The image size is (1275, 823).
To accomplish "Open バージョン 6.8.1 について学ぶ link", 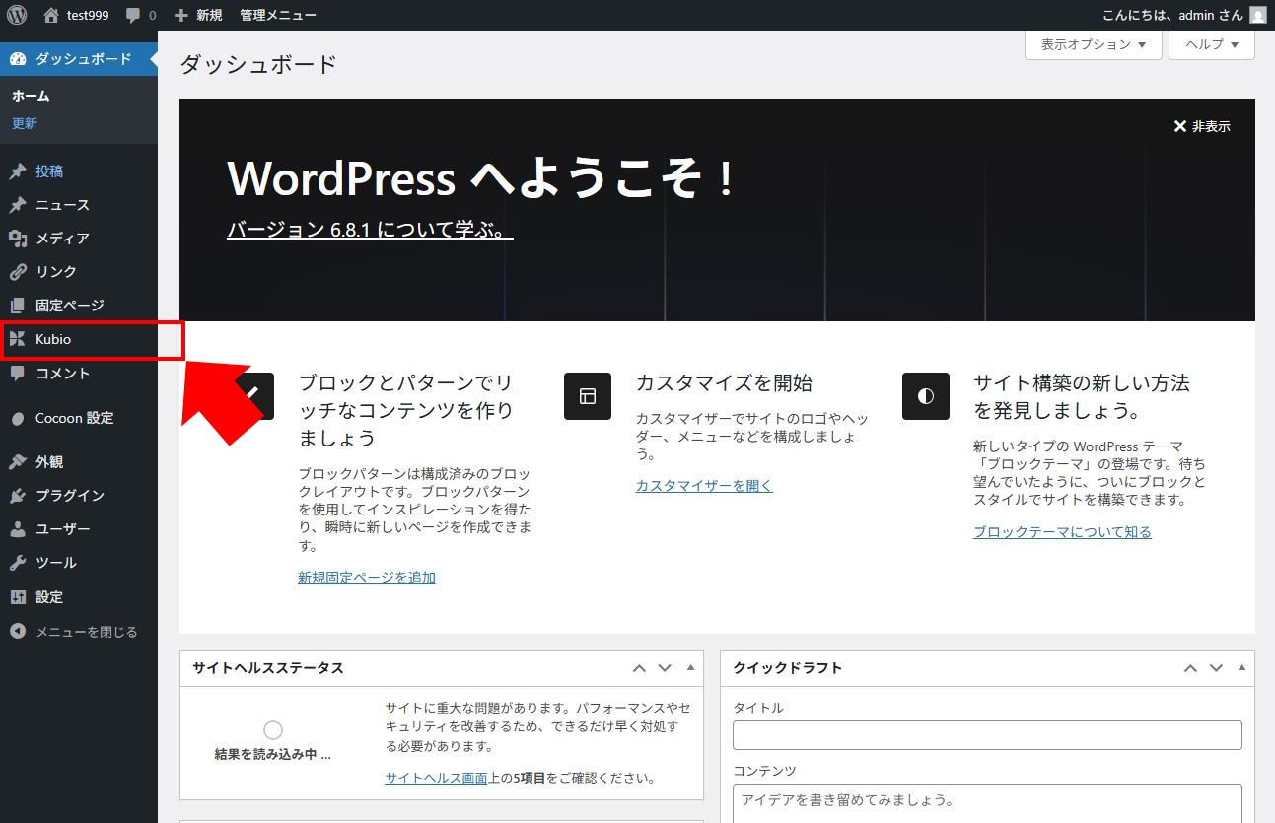I will click(x=370, y=231).
